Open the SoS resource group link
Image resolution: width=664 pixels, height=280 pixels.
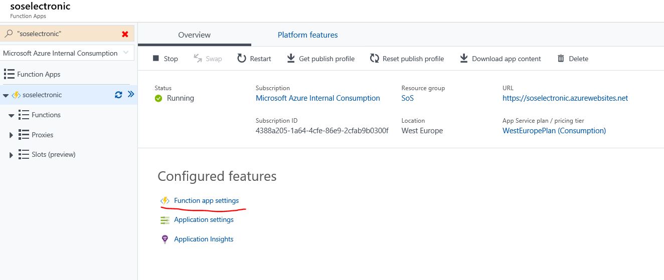click(408, 98)
